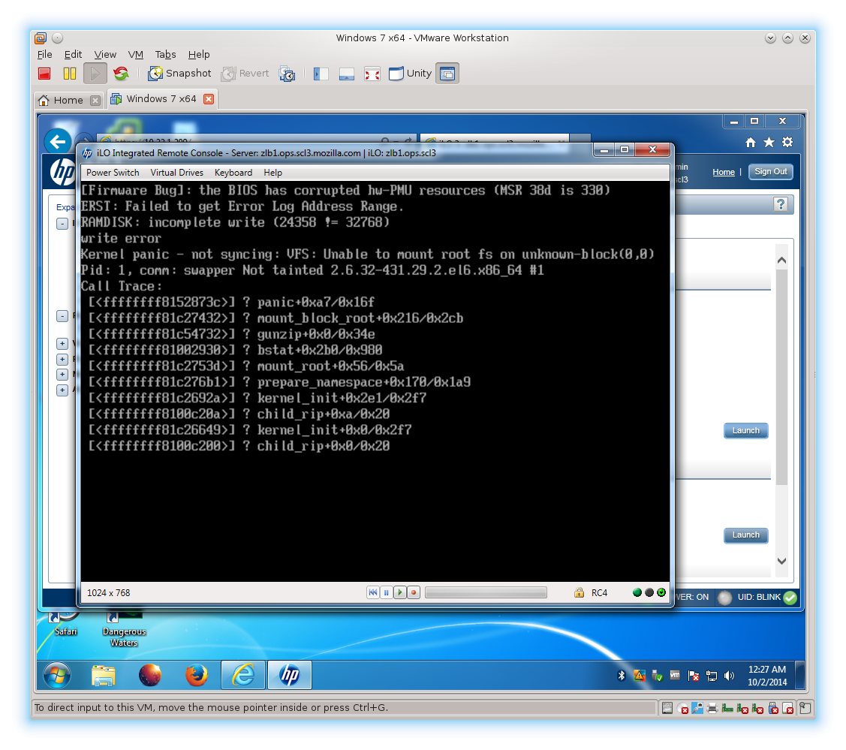Click the Sign Out button

770,172
